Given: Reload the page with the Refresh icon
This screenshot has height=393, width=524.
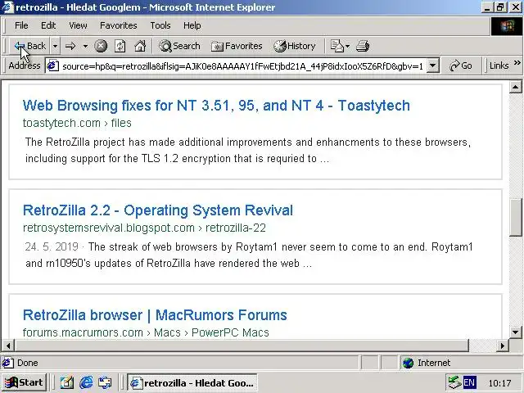Looking at the screenshot, I should 120,46.
